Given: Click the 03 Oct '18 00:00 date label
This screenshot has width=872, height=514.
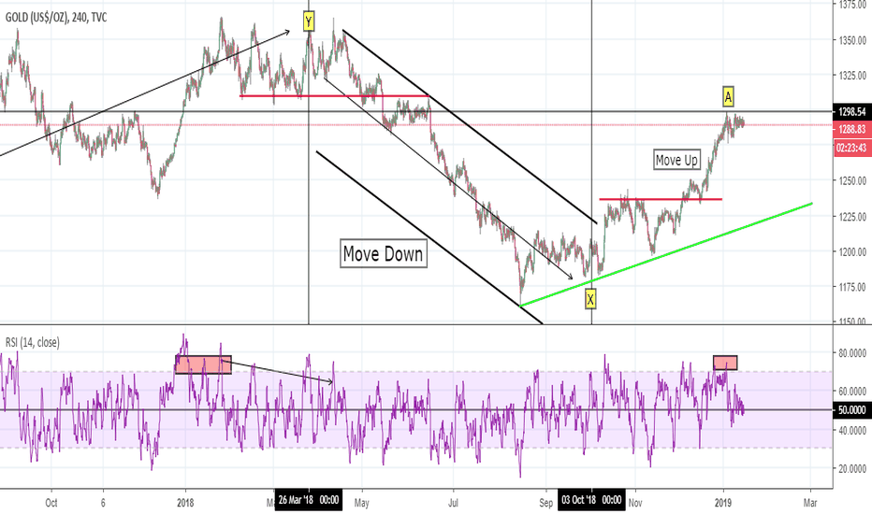Looking at the screenshot, I should (591, 500).
